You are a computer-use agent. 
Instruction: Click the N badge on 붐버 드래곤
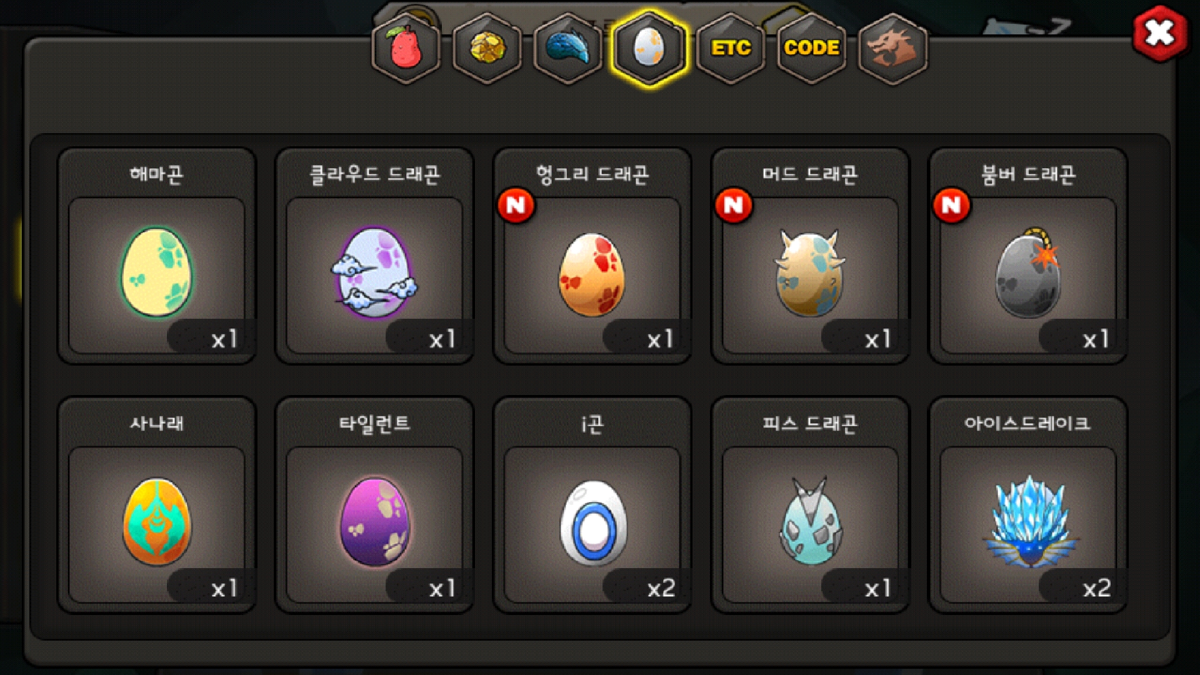952,205
